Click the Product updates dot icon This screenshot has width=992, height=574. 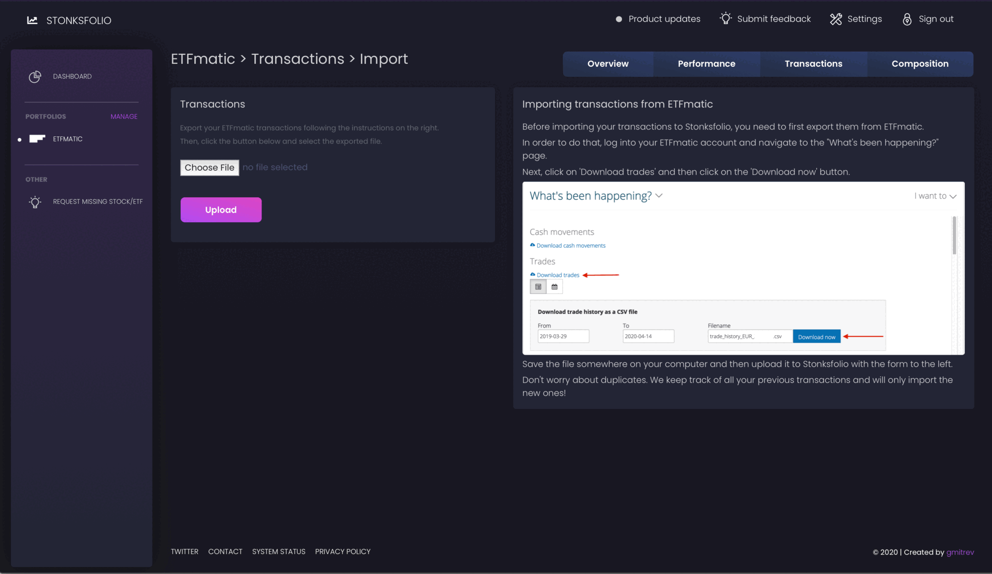pos(618,19)
